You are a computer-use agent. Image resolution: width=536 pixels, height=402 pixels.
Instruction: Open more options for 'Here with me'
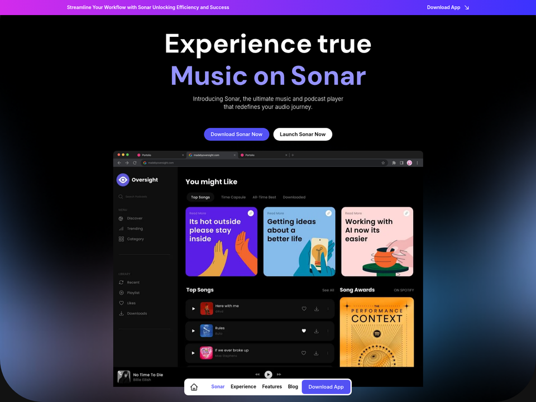coord(328,309)
